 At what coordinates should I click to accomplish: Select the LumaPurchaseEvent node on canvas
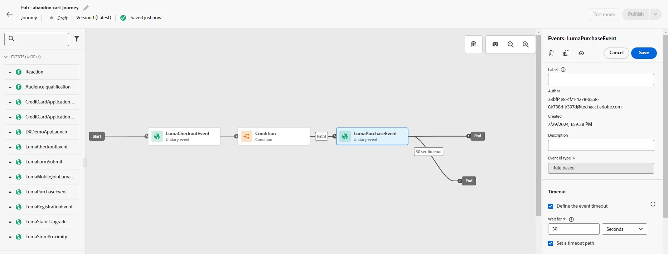pyautogui.click(x=372, y=136)
